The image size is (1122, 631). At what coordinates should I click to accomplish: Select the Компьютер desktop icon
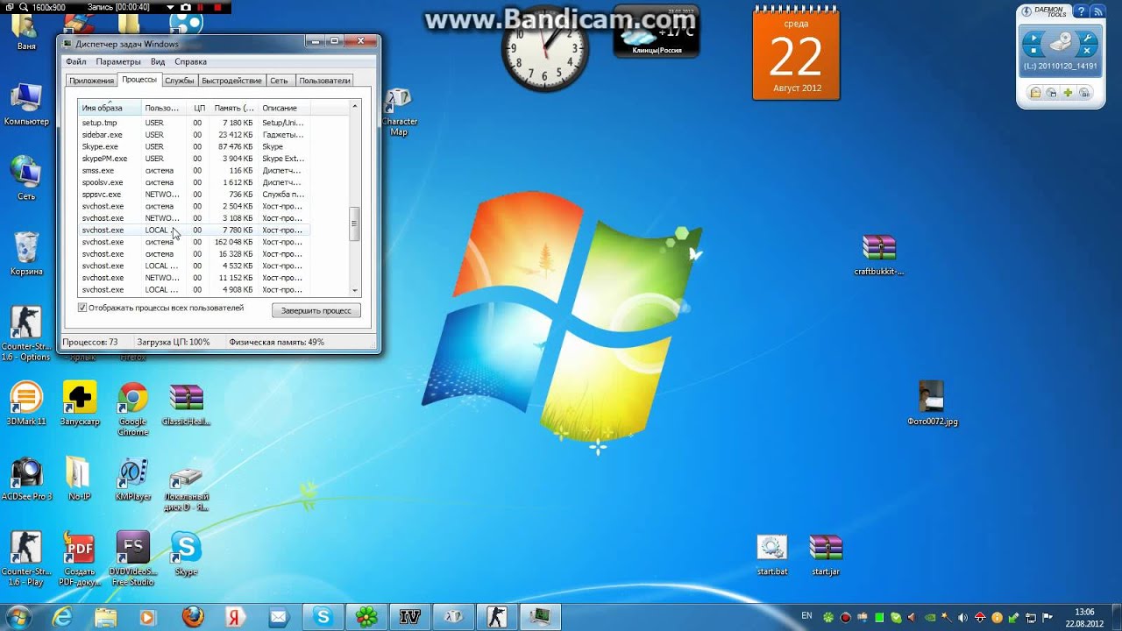tap(26, 104)
